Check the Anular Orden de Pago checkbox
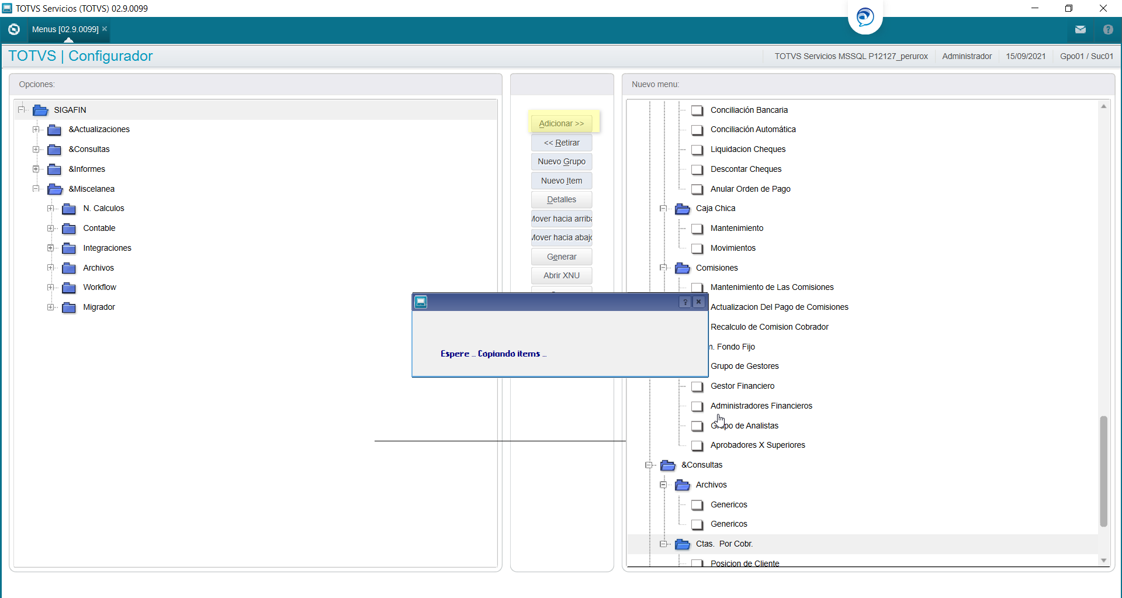 tap(697, 189)
